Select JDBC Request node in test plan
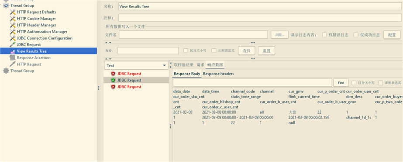The image size is (403, 162). (29, 44)
